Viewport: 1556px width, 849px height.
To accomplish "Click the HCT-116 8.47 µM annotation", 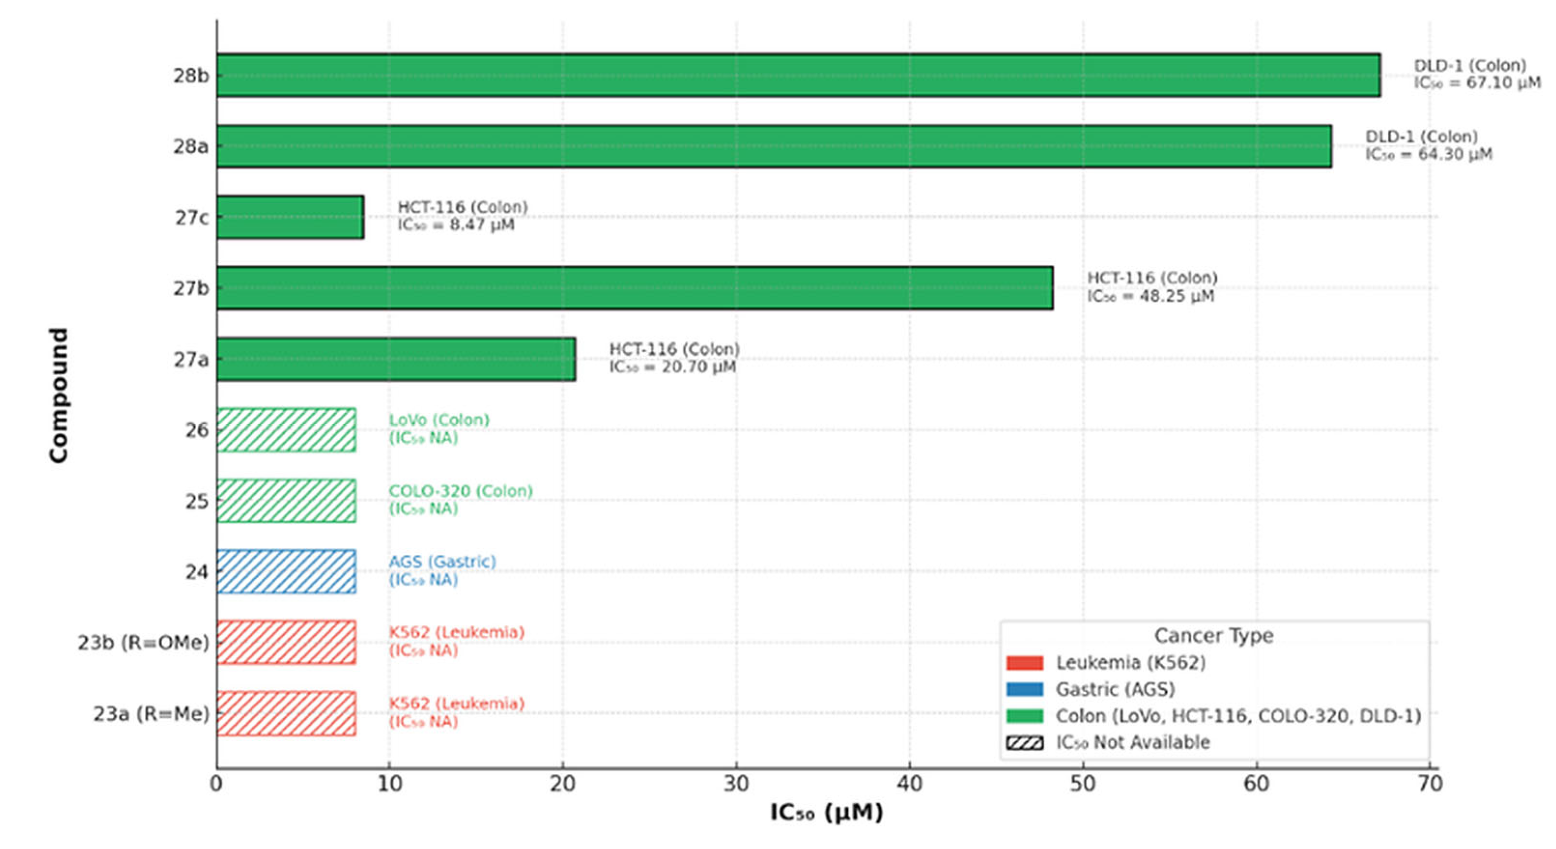I will coord(462,216).
